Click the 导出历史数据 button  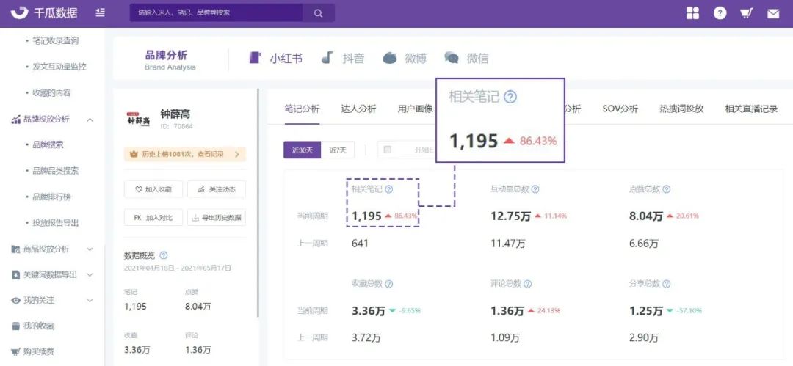(217, 218)
